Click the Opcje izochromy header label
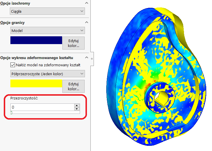 point(15,3)
